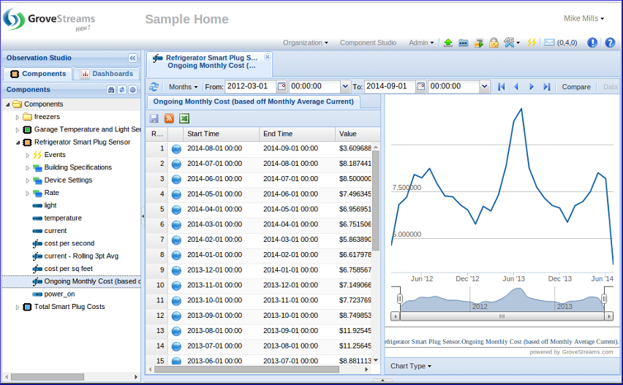Screen dimensions: 623x385
Task: Open the Months interval dropdown
Action: pos(184,87)
